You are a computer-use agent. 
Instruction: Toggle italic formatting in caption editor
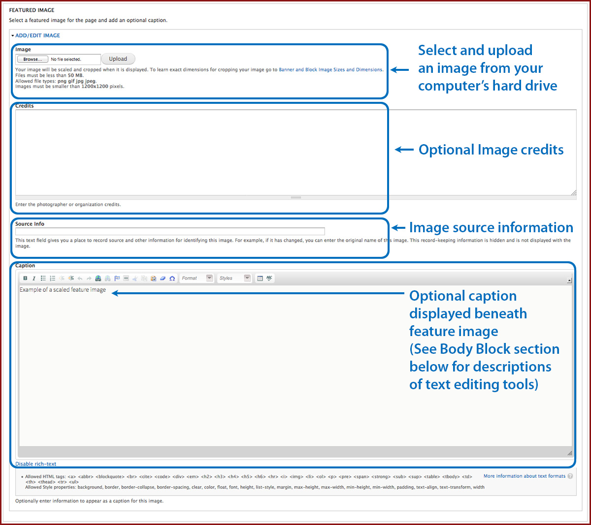coord(34,278)
